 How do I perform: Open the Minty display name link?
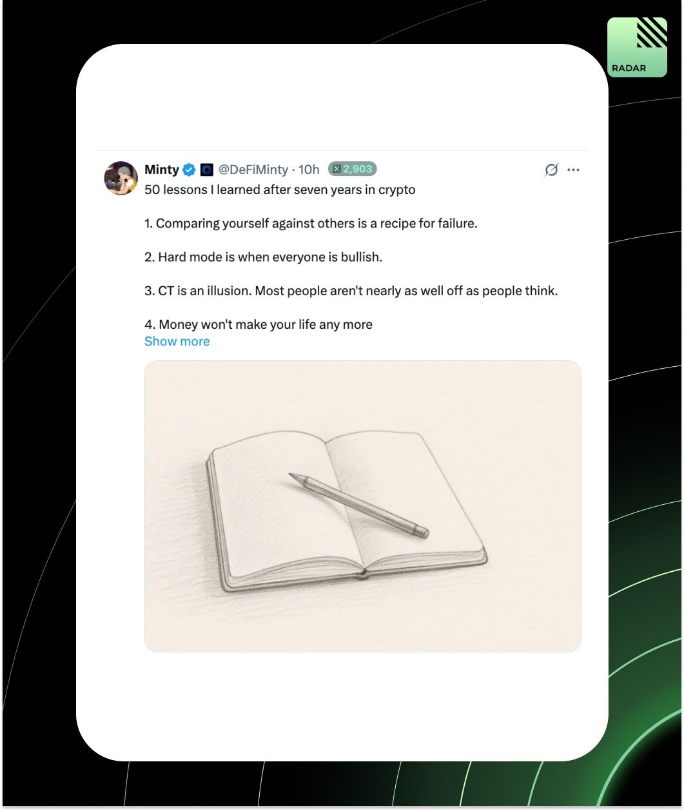click(162, 170)
